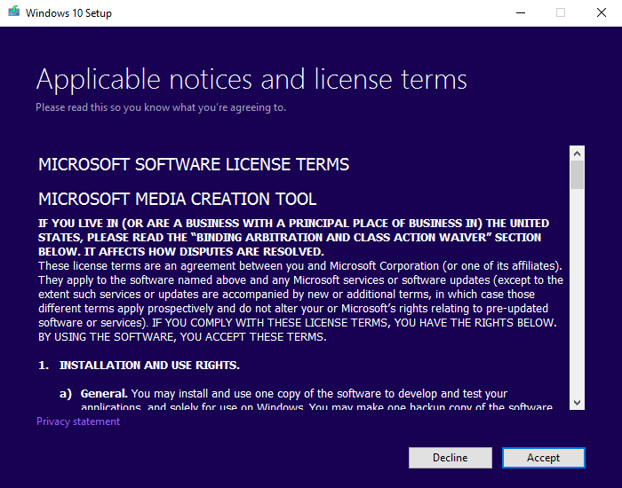This screenshot has height=488, width=622.
Task: Minimize the Windows 10 Setup window
Action: pos(521,12)
